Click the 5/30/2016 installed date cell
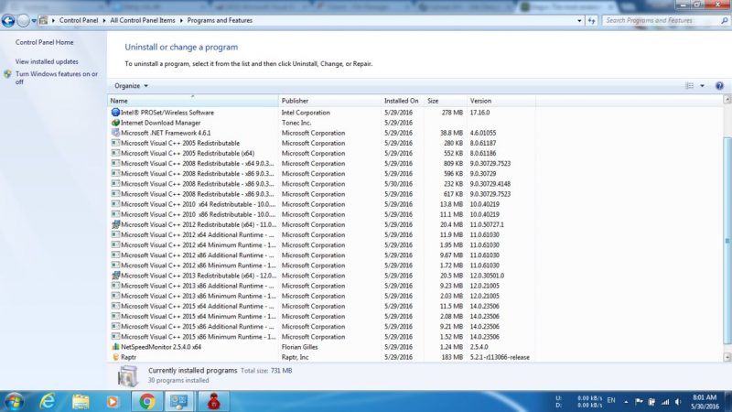 [398, 184]
